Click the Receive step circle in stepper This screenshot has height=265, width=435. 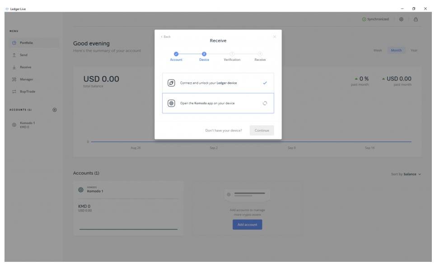(x=260, y=54)
